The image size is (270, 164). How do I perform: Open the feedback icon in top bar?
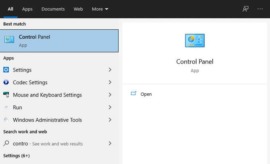pyautogui.click(x=245, y=9)
